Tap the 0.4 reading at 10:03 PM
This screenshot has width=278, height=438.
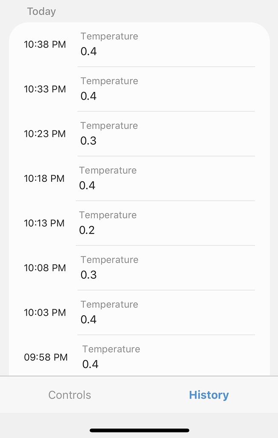coord(88,320)
